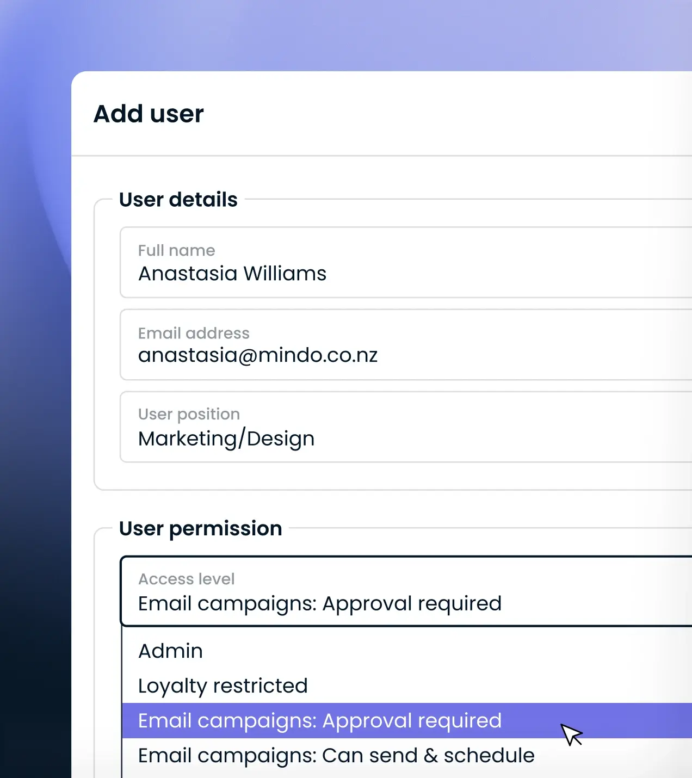Click the Email address field label

tap(194, 333)
